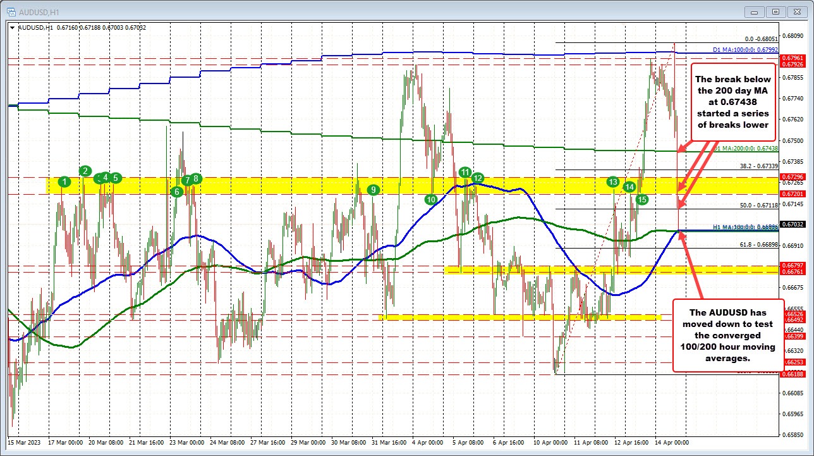Image resolution: width=814 pixels, height=456 pixels.
Task: Select the converged moving averages annotation box
Action: 729,335
